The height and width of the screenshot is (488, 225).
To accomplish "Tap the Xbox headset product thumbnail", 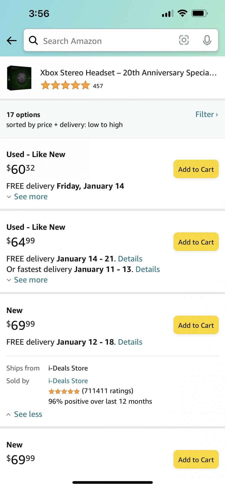I will [x=19, y=78].
